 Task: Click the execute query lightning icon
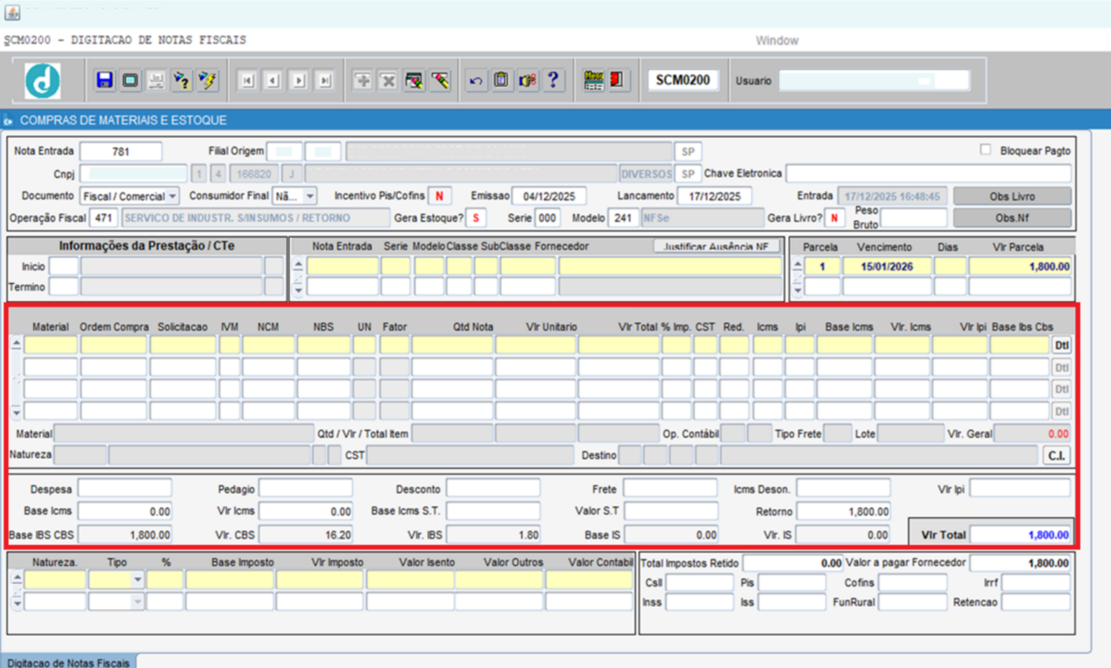208,80
